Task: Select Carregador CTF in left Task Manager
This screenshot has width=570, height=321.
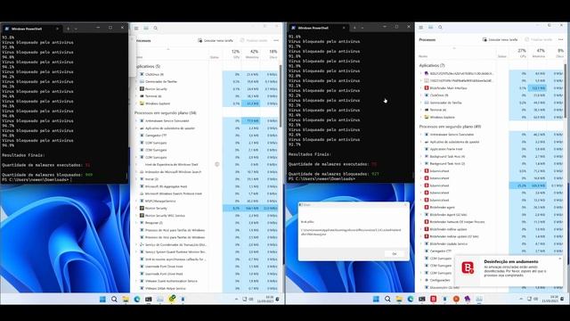Action: point(156,136)
